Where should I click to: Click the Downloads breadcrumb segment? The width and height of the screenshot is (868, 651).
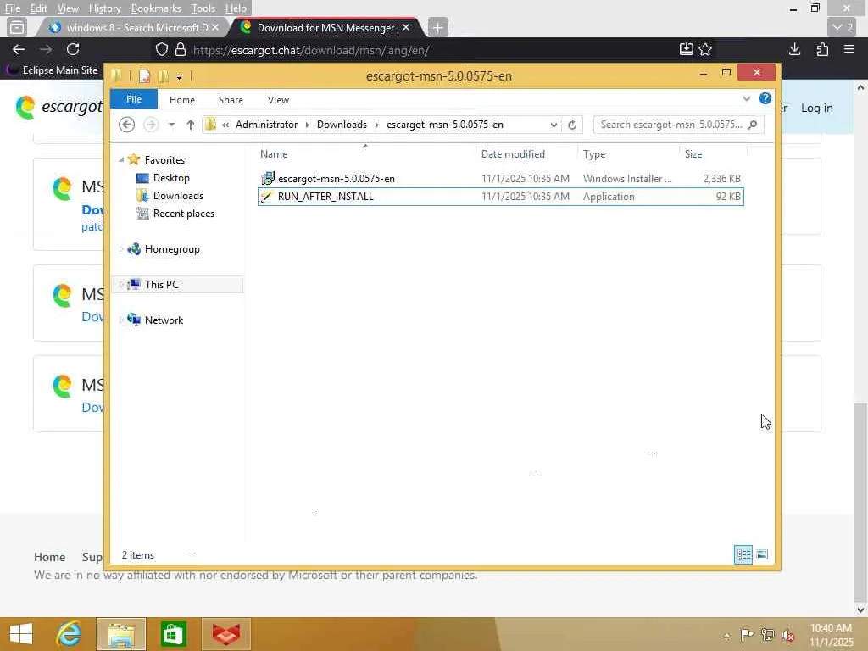coord(342,125)
